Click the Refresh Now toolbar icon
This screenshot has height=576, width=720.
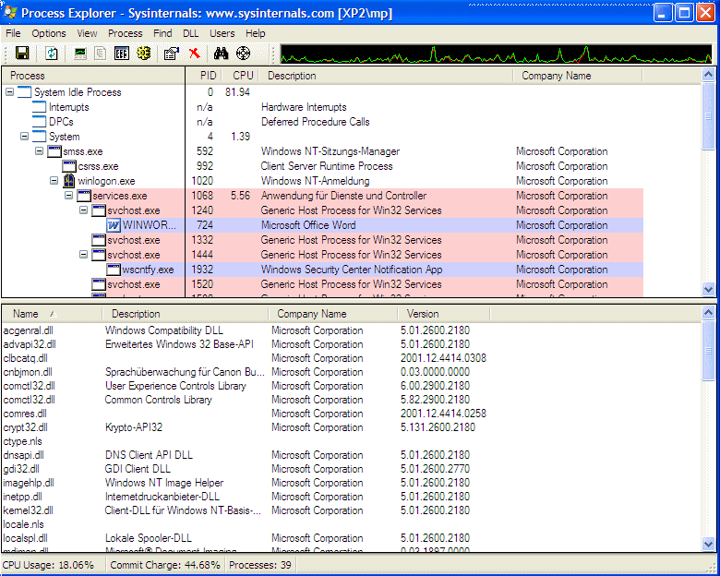[x=52, y=54]
